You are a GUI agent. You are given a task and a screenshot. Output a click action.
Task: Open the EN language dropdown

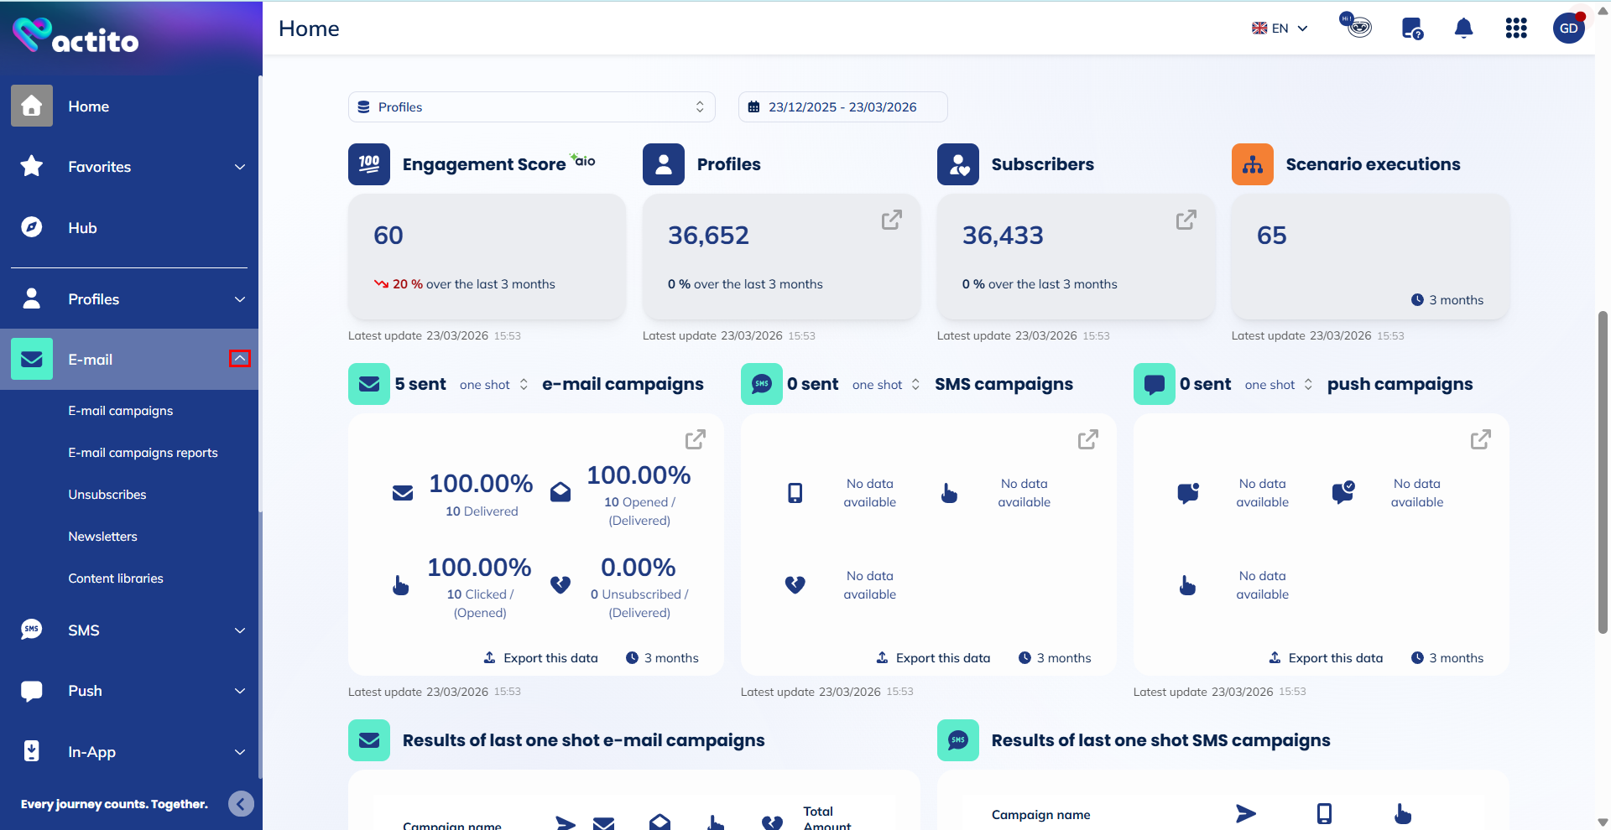pyautogui.click(x=1280, y=29)
